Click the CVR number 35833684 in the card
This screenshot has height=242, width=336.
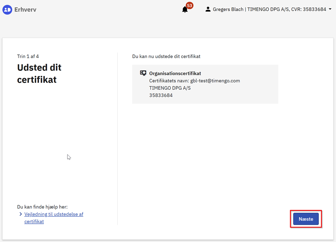point(161,95)
